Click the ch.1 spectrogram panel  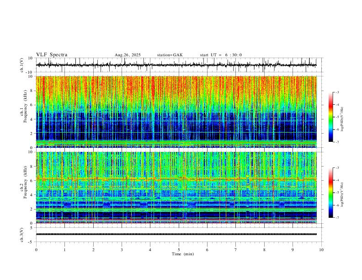coord(176,112)
